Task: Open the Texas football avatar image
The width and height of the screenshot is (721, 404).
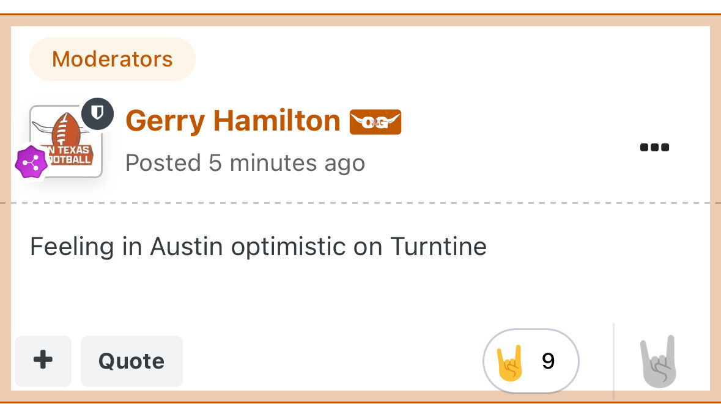Action: click(66, 142)
